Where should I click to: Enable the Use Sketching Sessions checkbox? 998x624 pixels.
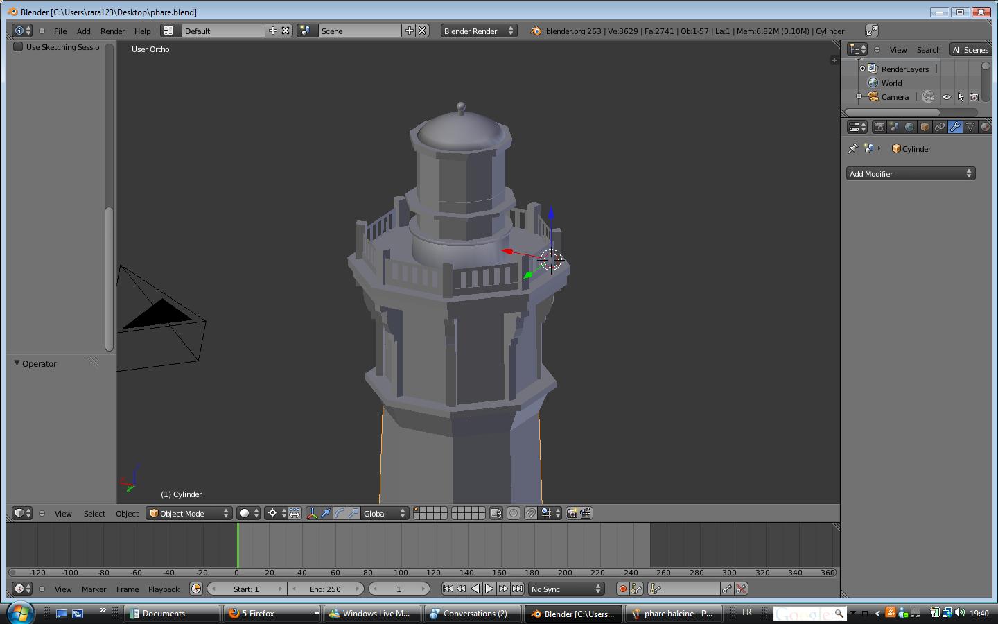coord(19,47)
